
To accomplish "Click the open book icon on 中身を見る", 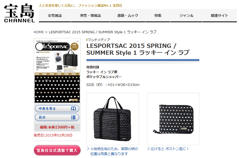I will coord(73,109).
